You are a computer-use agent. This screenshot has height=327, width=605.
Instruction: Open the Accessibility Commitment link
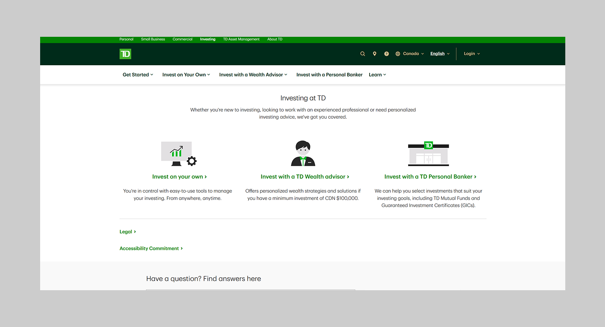point(151,248)
